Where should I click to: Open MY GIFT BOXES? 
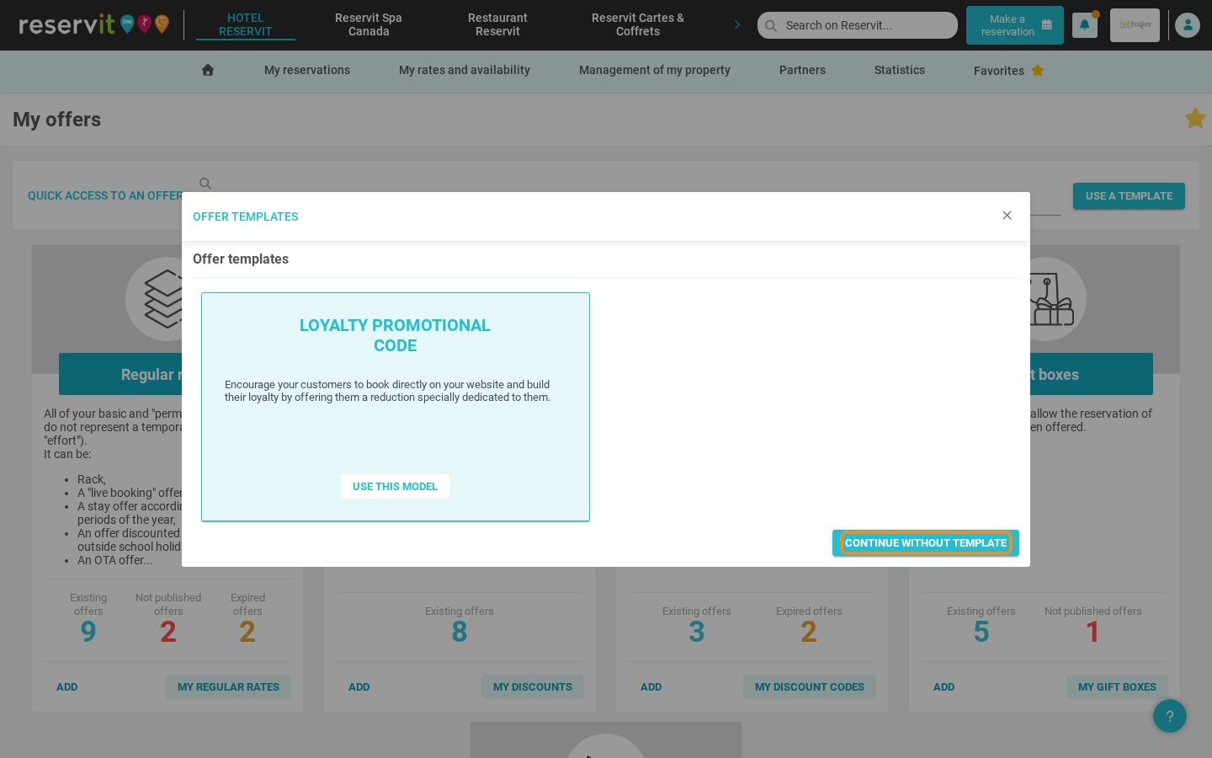pos(1117,687)
